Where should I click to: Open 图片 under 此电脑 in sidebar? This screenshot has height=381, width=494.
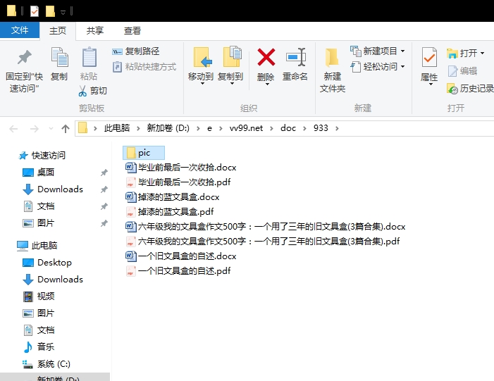pos(39,313)
